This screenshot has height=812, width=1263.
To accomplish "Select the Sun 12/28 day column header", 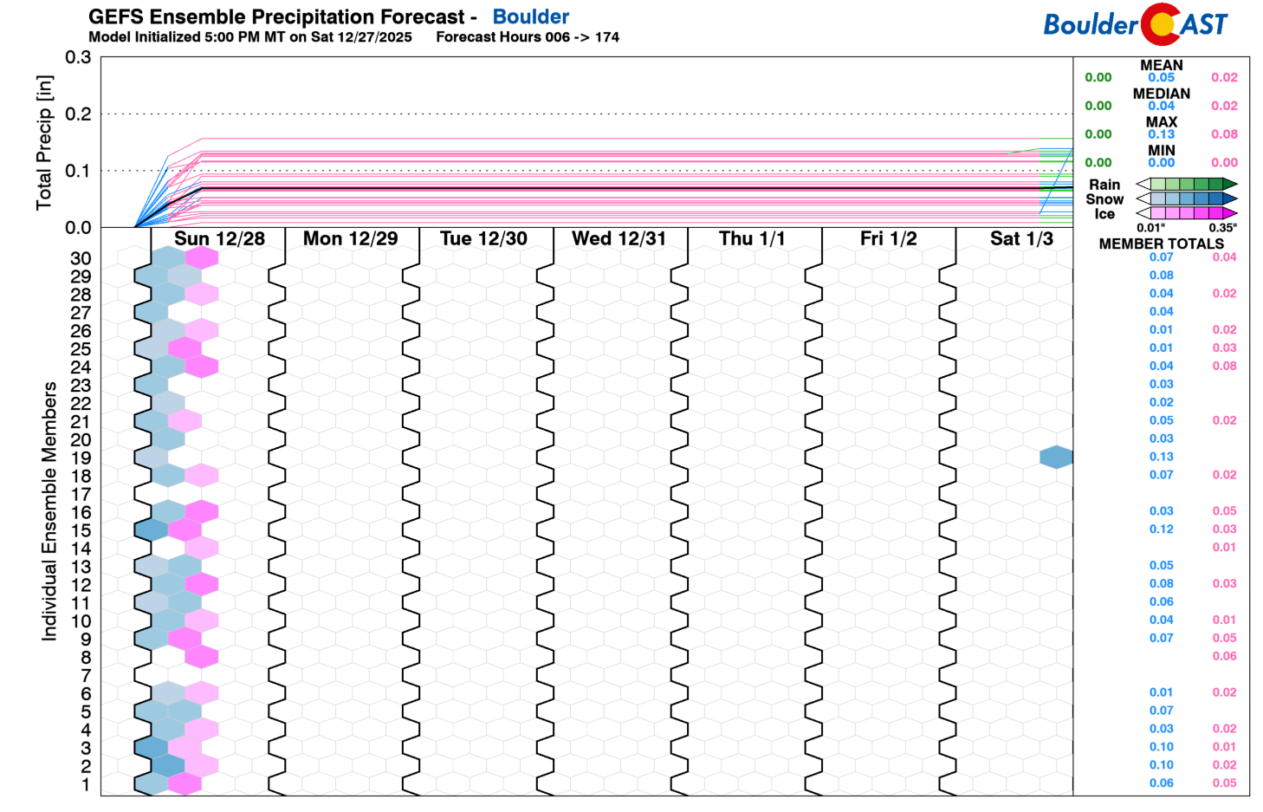I will [x=219, y=239].
